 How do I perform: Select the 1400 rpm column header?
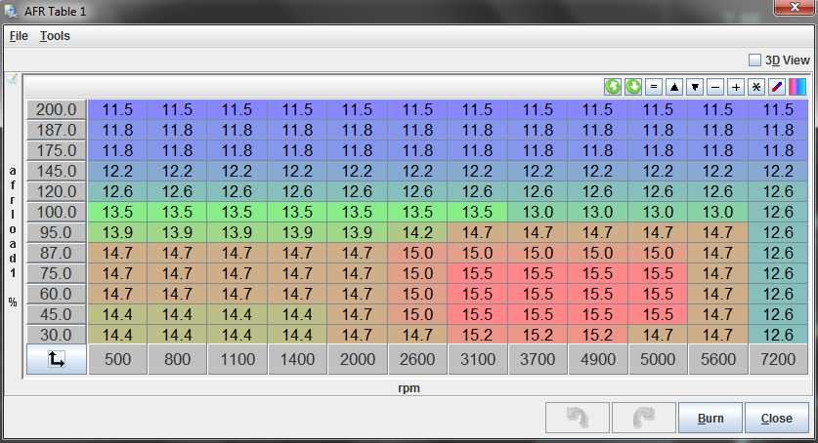click(x=297, y=359)
